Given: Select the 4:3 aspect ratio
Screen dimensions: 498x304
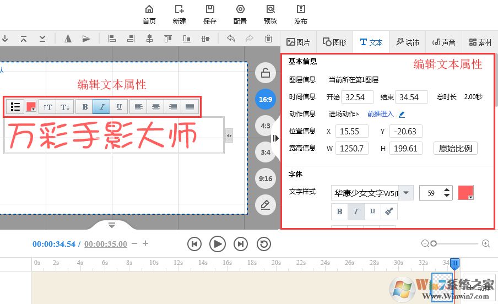Looking at the screenshot, I should 265,126.
